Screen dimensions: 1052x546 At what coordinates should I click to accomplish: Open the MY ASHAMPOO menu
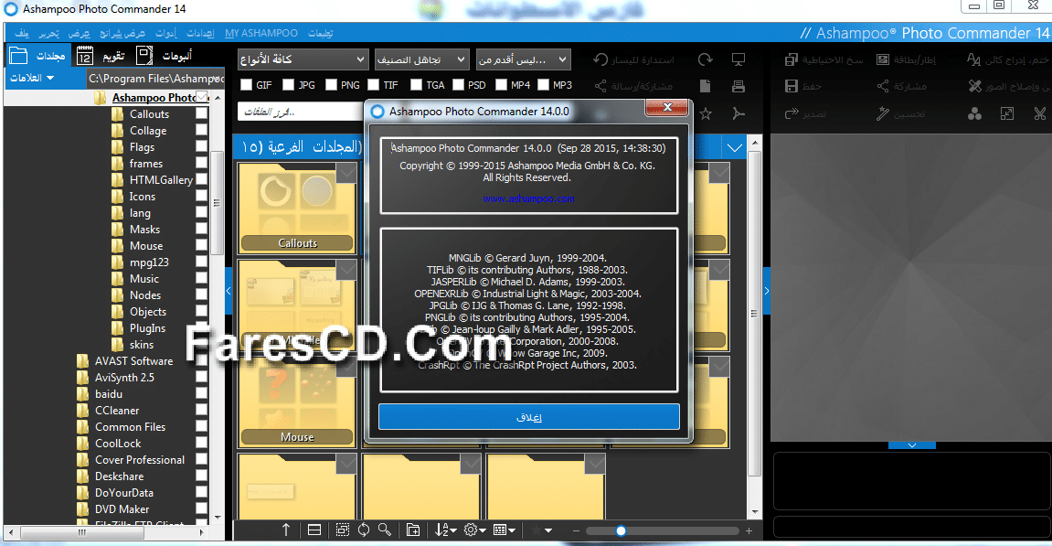tap(261, 33)
